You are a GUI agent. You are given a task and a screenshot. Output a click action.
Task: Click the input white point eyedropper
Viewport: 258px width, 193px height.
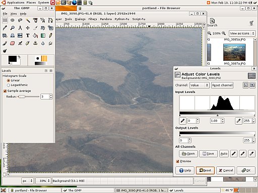pos(238,121)
